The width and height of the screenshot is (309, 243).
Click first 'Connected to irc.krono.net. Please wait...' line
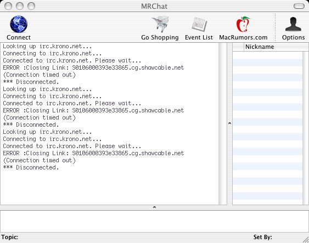(x=72, y=61)
